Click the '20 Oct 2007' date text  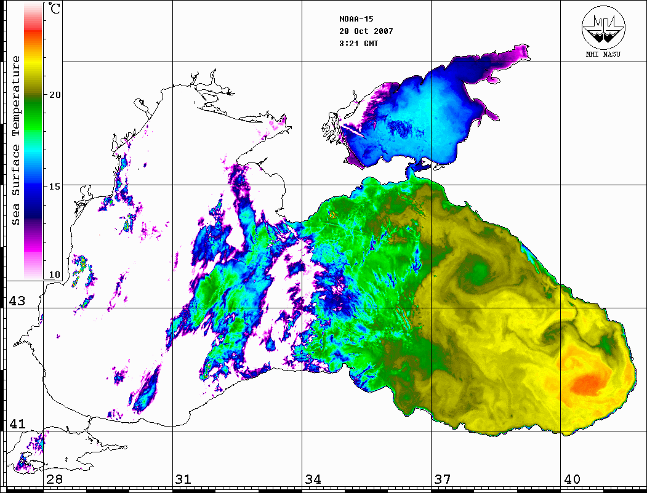pos(366,31)
